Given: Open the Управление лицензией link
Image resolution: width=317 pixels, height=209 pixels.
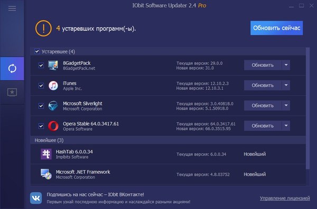Looking at the screenshot, I should tap(285, 198).
